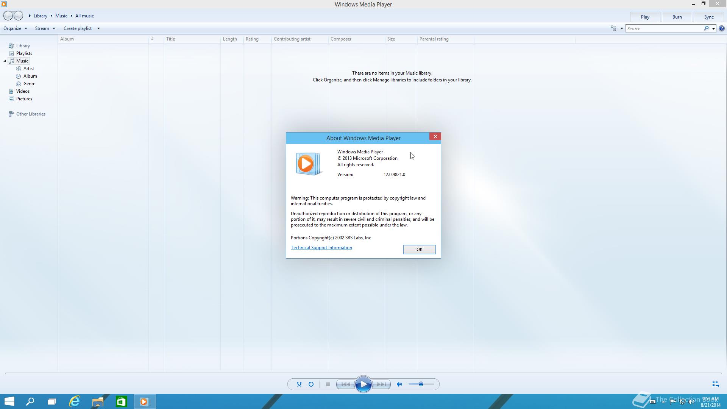Click the forward navigation arrow

pos(18,16)
